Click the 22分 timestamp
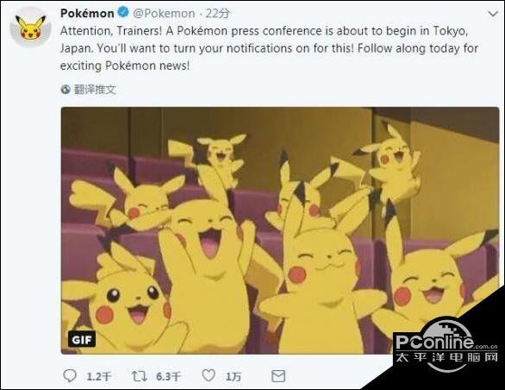505x390 pixels. [218, 14]
